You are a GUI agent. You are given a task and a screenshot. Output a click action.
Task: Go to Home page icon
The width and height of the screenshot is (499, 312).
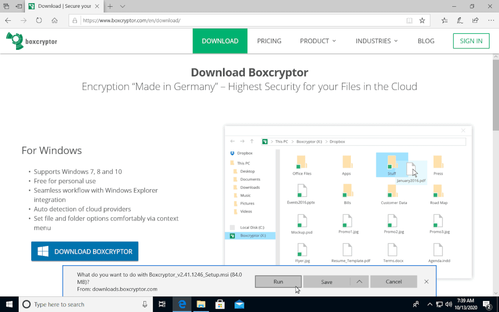(x=55, y=20)
